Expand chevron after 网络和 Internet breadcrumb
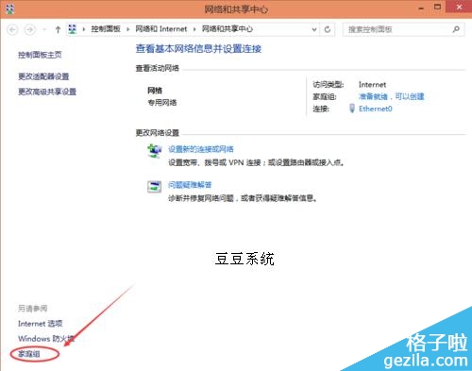Screen dimensions: 472x371 (x=194, y=29)
